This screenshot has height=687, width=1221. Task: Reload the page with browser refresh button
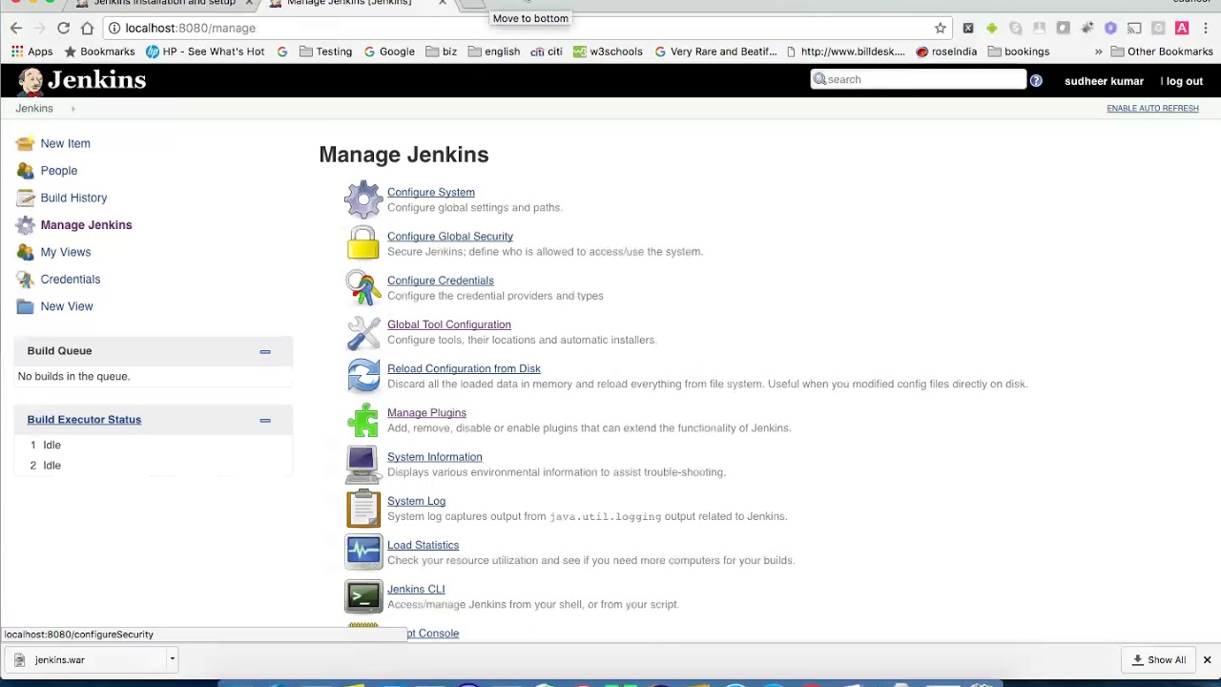pos(63,28)
